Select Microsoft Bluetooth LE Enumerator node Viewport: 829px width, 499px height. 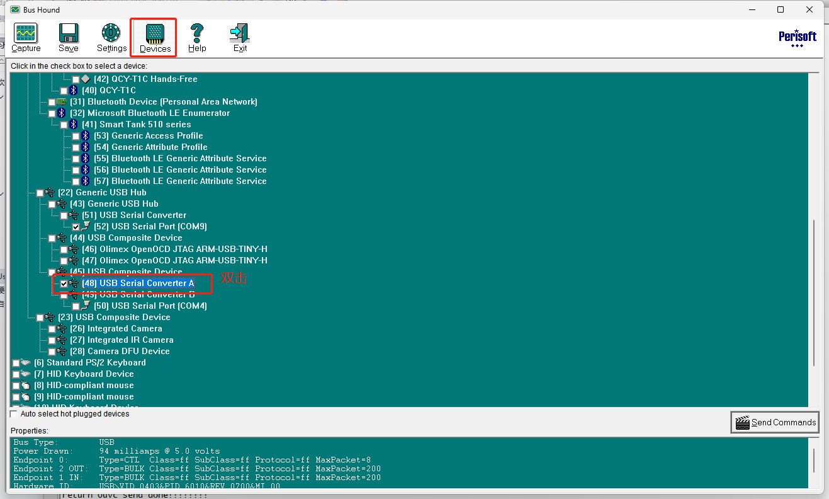pos(150,113)
